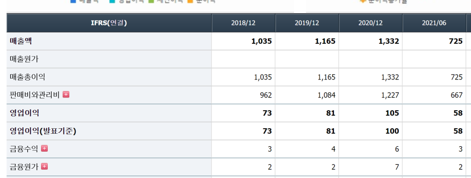Click the 2020/12 column header
471x178 pixels.
coord(371,23)
